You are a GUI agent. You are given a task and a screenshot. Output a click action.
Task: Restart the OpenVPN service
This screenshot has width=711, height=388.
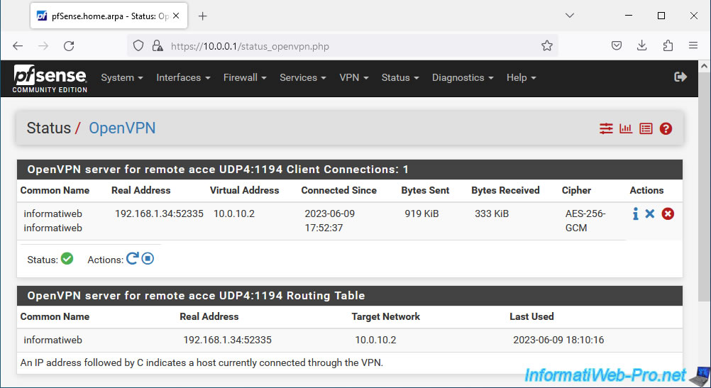click(x=132, y=259)
